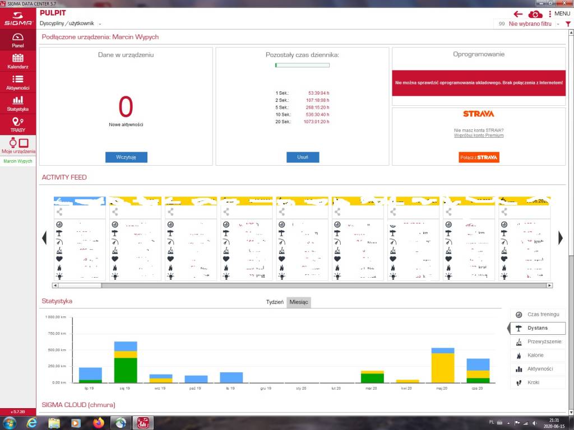Share the first activity feed card
This screenshot has height=430, width=574.
(x=59, y=212)
